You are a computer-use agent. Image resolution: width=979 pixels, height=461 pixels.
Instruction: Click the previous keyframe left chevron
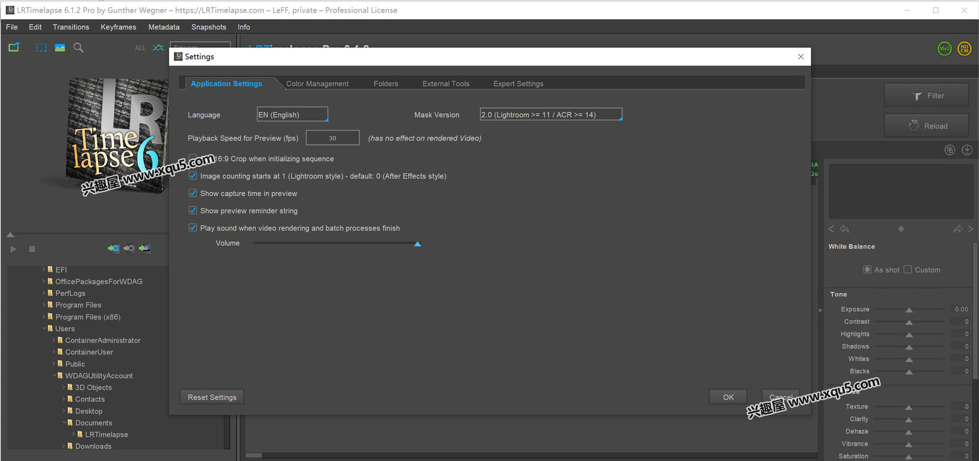click(831, 229)
